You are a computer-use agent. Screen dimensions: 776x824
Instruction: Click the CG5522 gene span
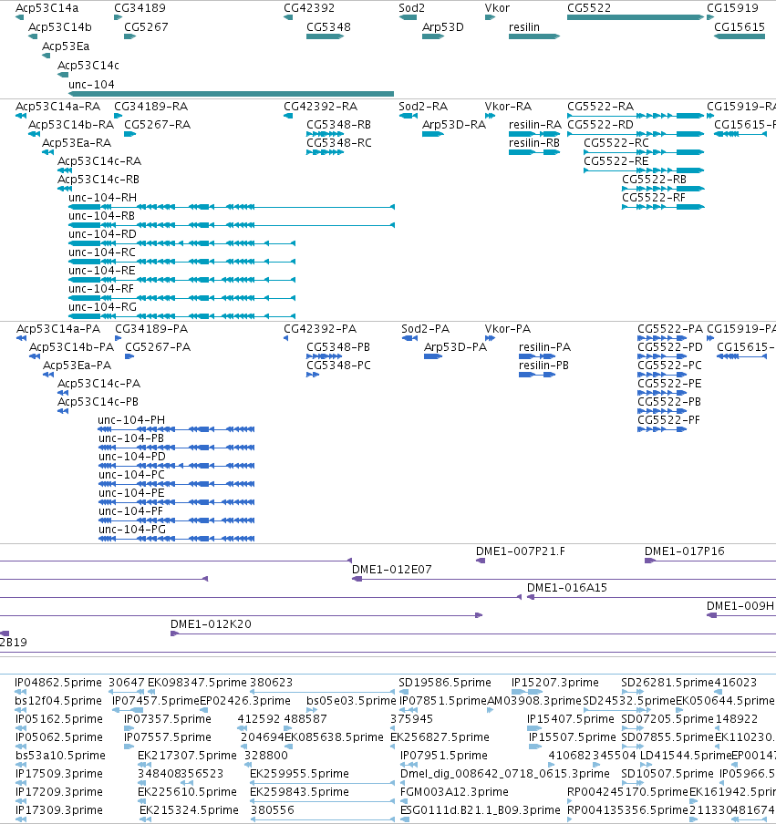[635, 17]
